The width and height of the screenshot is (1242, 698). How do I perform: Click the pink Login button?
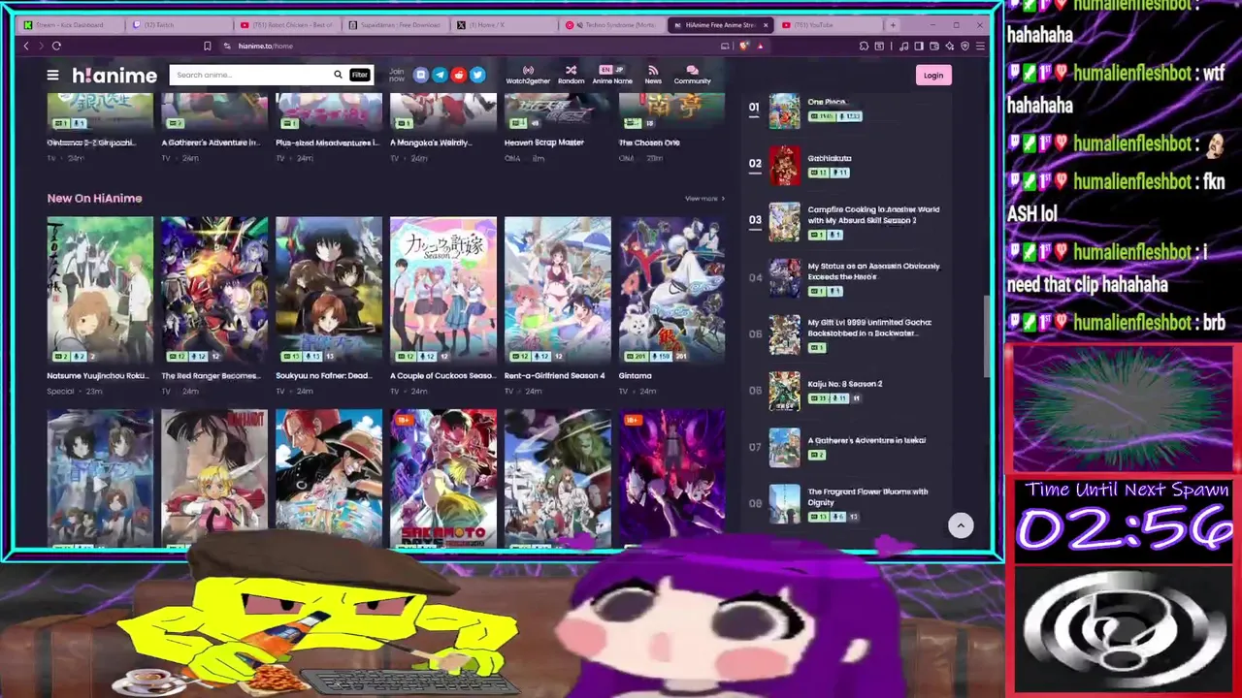[932, 76]
